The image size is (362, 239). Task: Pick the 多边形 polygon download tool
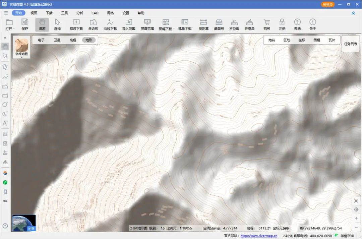(93, 25)
